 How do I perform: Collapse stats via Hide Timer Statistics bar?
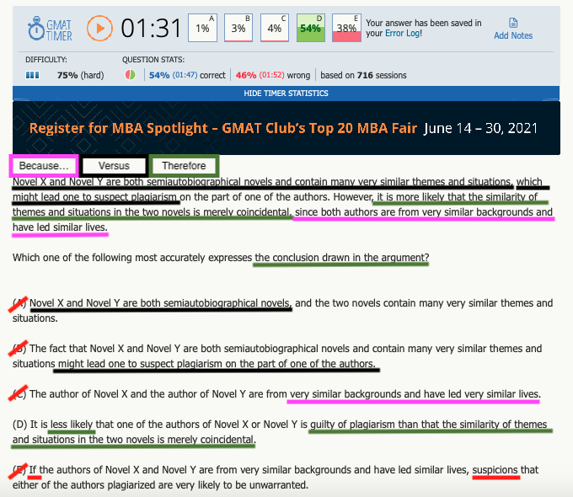click(x=286, y=94)
